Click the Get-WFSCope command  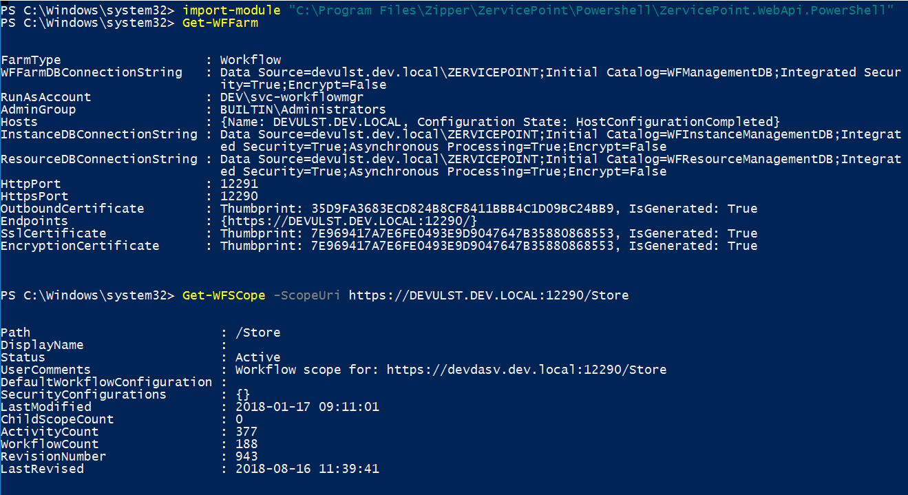(224, 295)
